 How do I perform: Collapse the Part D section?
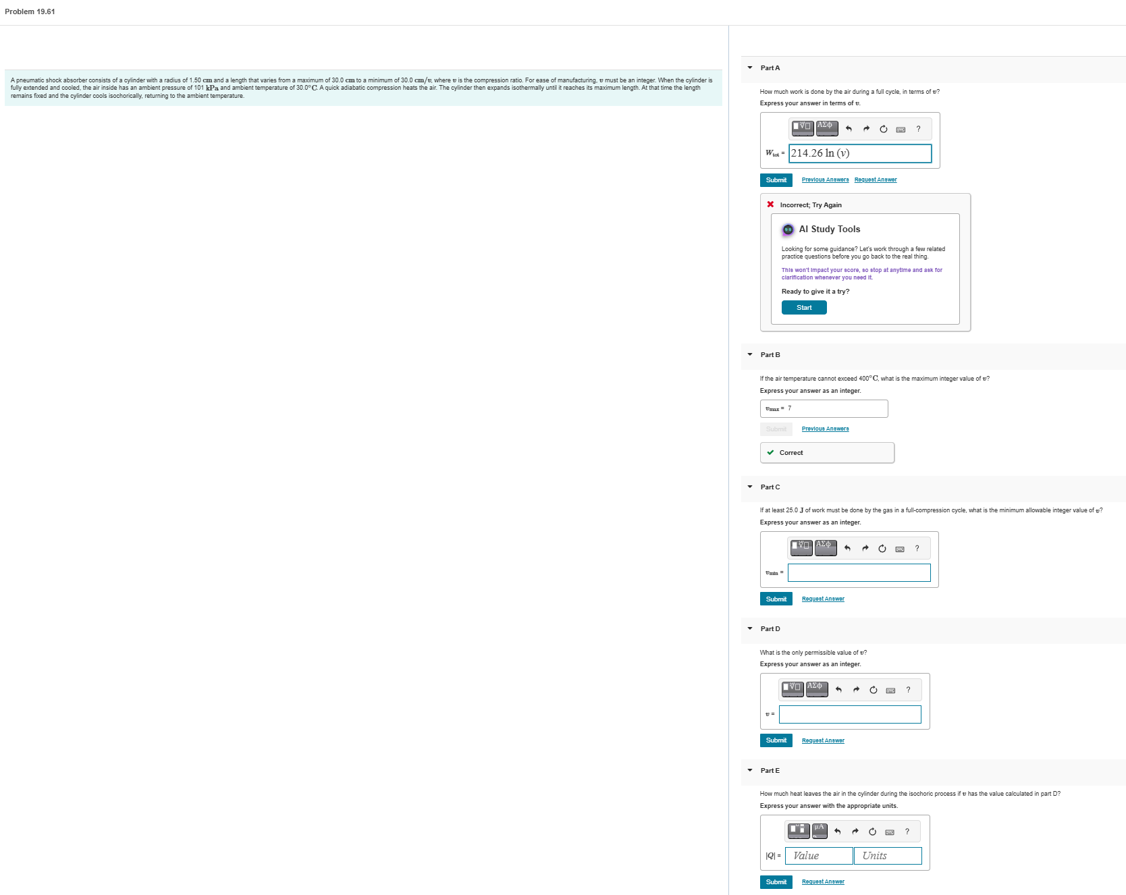coord(750,628)
